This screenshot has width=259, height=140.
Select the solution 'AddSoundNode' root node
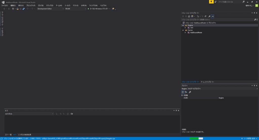tap(200, 23)
